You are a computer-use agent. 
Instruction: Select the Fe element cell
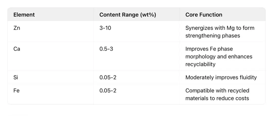(x=16, y=91)
